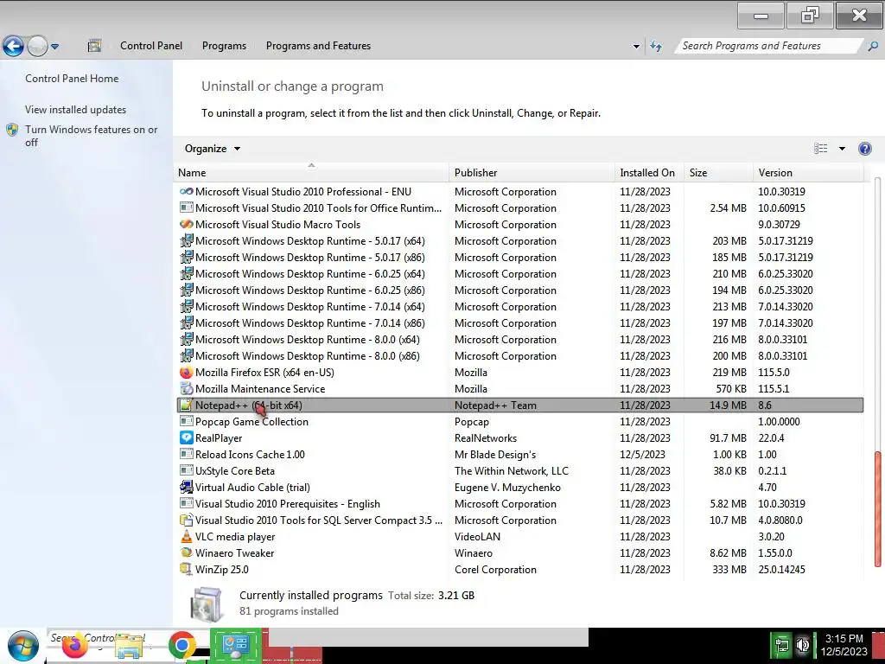The image size is (885, 664).
Task: Click the Virtual Audio Cable icon
Action: (187, 487)
